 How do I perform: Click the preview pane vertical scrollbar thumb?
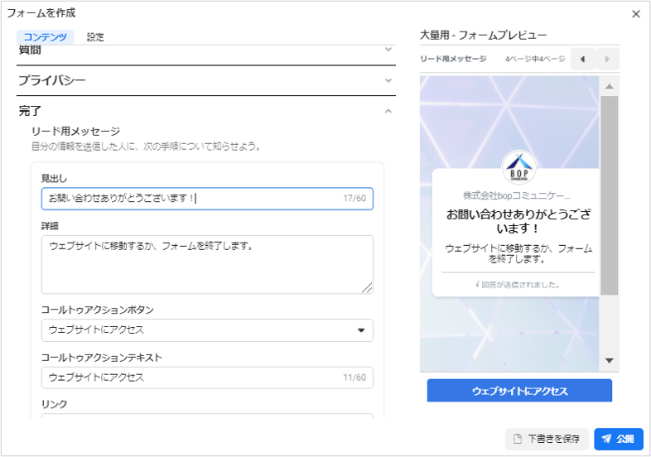[609, 195]
